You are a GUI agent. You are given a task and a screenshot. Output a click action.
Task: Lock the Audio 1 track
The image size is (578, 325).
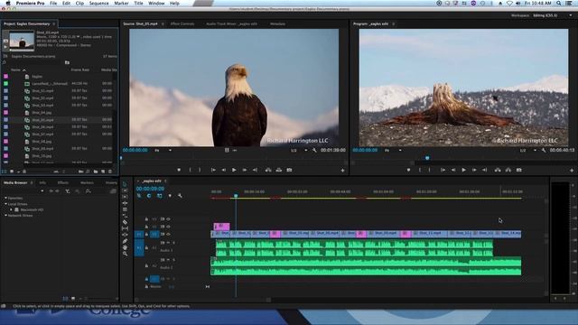pyautogui.click(x=146, y=247)
